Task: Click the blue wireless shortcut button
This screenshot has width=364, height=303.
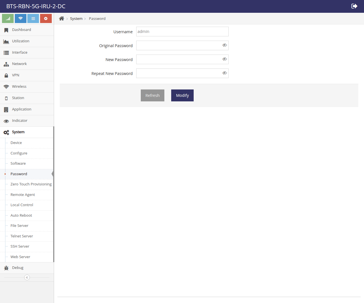Action: pos(20,18)
